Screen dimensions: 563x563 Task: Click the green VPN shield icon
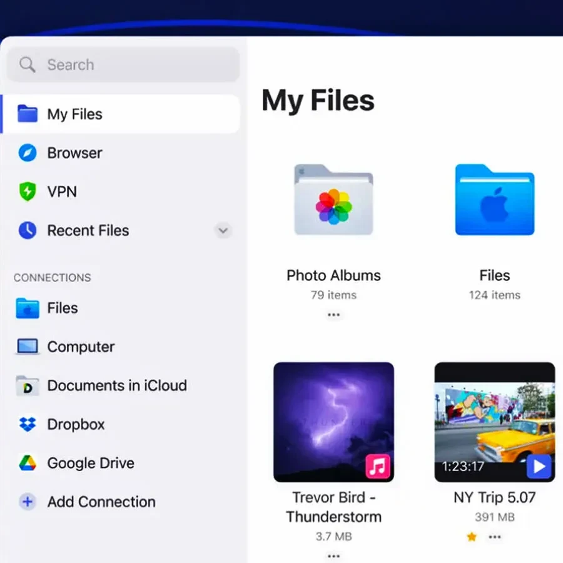point(28,192)
